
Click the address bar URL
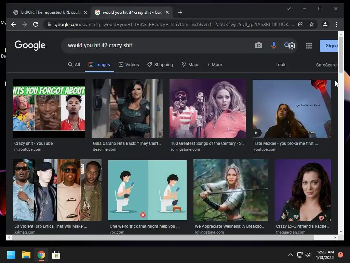(174, 24)
